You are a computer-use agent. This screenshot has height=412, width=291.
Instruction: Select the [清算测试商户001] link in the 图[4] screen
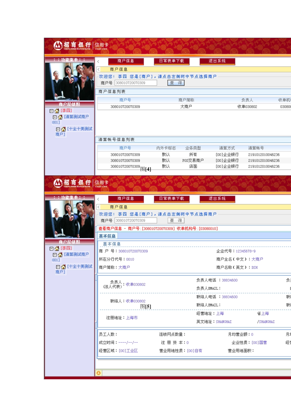tap(71, 120)
